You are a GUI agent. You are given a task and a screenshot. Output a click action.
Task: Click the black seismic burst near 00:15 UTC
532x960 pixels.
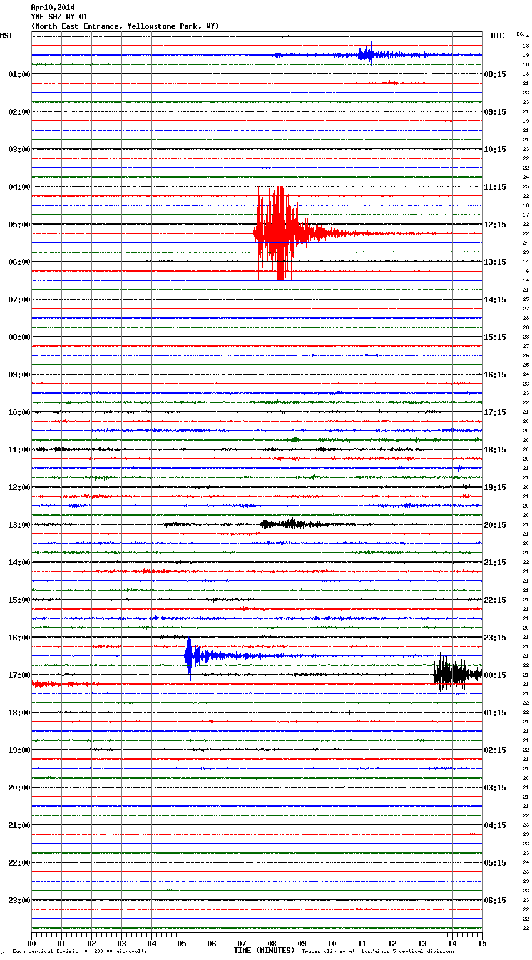(x=457, y=674)
